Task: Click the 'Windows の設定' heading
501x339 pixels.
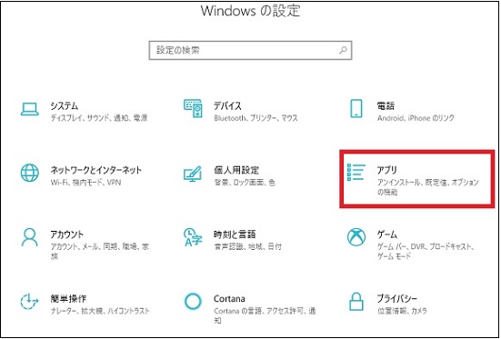Action: pyautogui.click(x=251, y=11)
